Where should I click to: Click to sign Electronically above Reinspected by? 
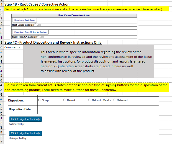pos(25,133)
